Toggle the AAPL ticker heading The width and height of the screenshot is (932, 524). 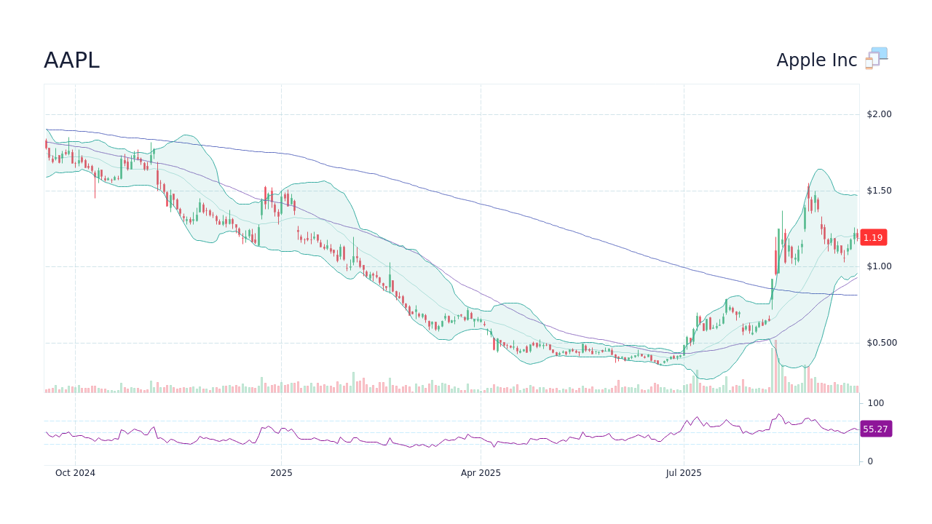pos(71,60)
